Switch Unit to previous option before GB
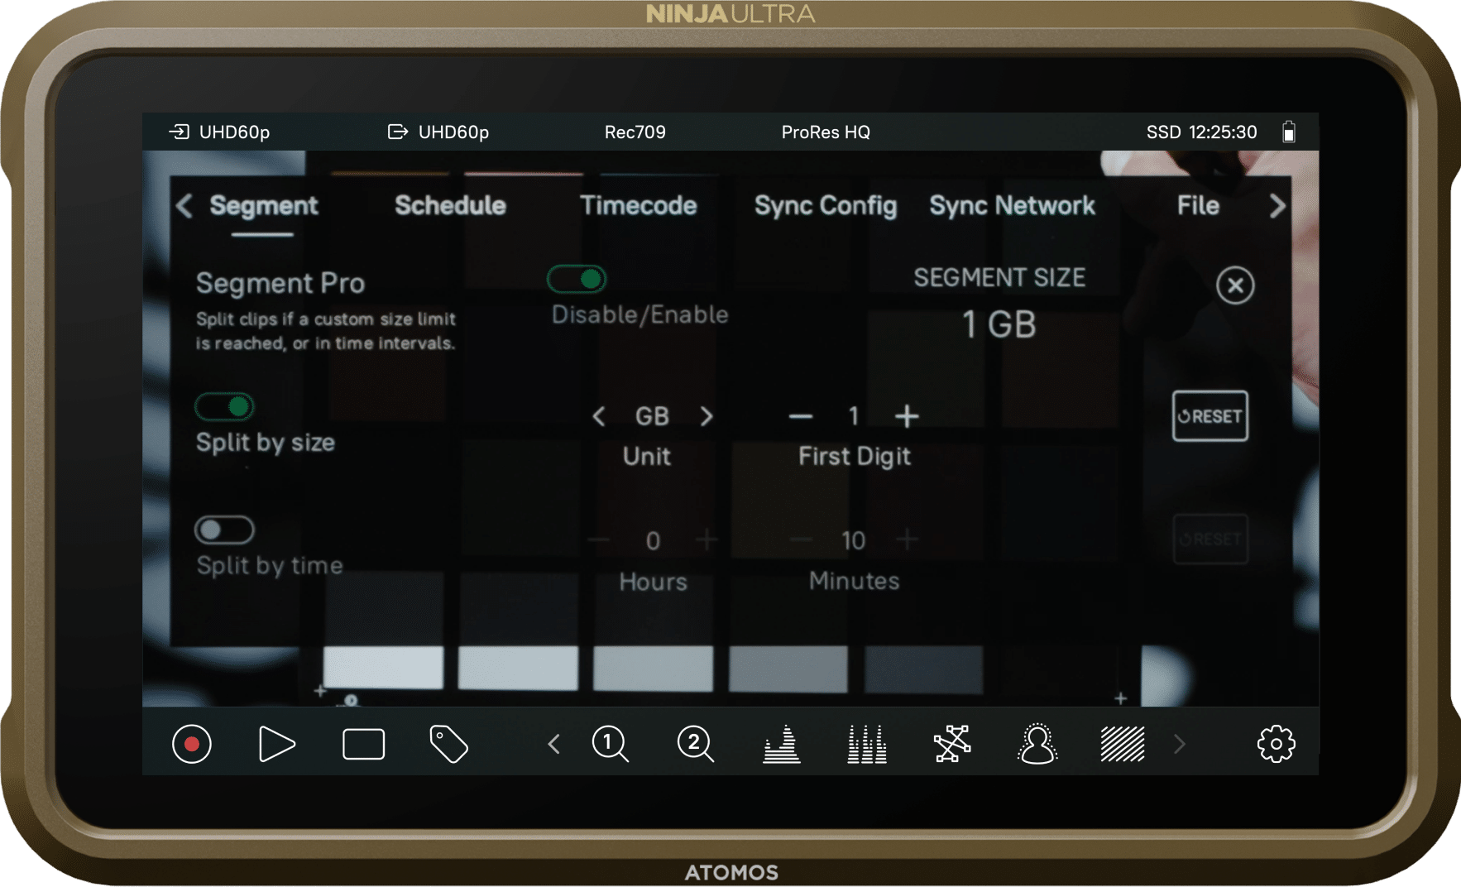Image resolution: width=1461 pixels, height=887 pixels. [599, 416]
